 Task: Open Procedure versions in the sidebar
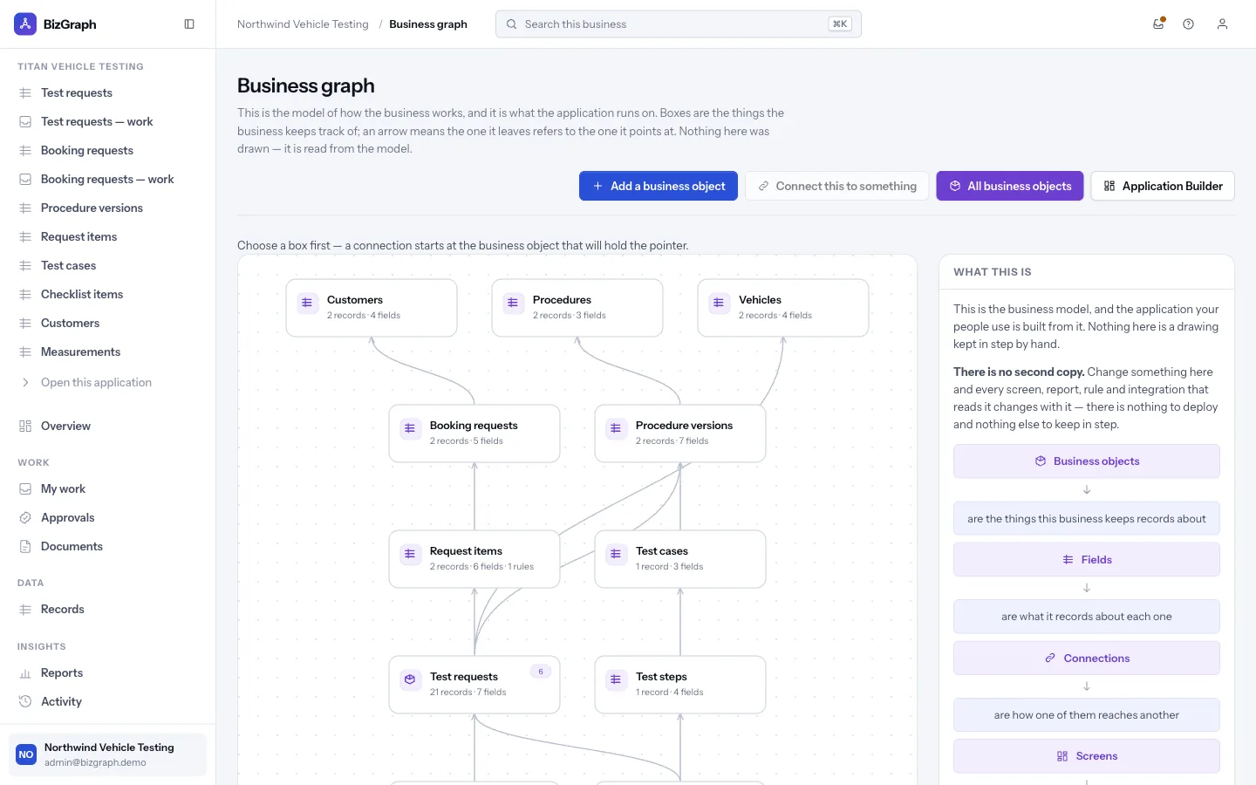click(108, 208)
